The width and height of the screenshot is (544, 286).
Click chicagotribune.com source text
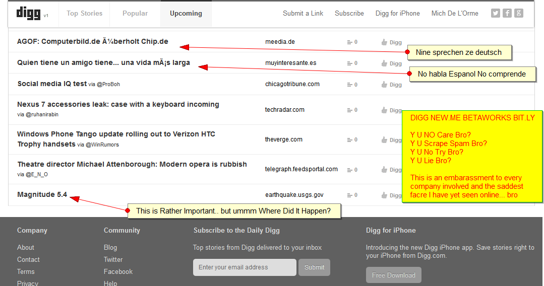pos(292,84)
